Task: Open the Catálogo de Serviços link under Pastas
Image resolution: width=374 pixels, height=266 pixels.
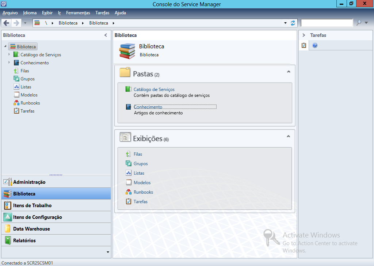Action: pyautogui.click(x=154, y=89)
